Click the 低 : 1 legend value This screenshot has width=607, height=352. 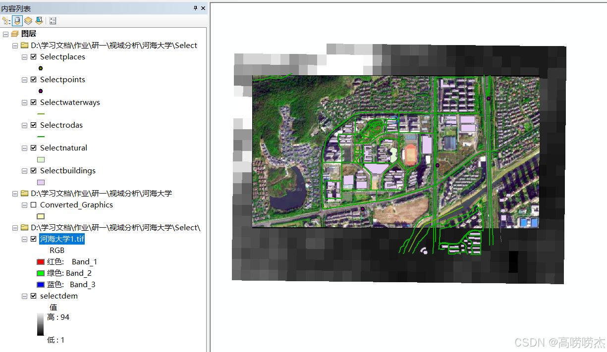click(x=55, y=340)
